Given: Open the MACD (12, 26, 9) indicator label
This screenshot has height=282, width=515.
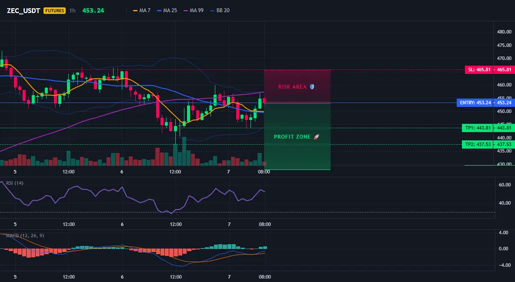Looking at the screenshot, I should tap(25, 236).
